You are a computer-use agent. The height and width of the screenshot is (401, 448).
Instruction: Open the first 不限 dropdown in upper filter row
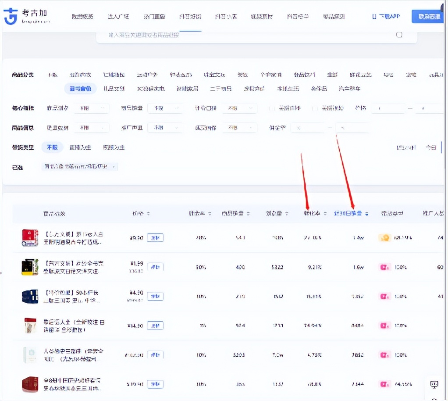(92, 108)
